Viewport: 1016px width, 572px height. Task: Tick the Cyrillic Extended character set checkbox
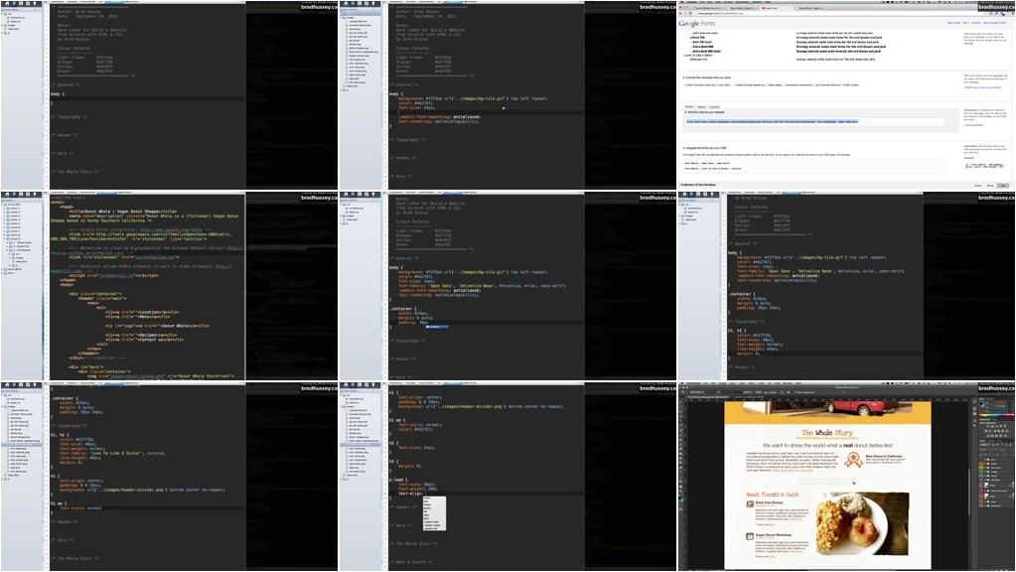click(x=684, y=84)
